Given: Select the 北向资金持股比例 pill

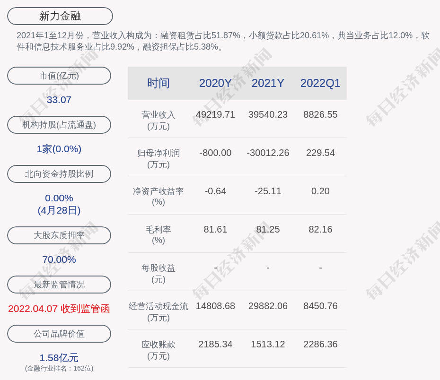Looking at the screenshot, I should pos(59,174).
